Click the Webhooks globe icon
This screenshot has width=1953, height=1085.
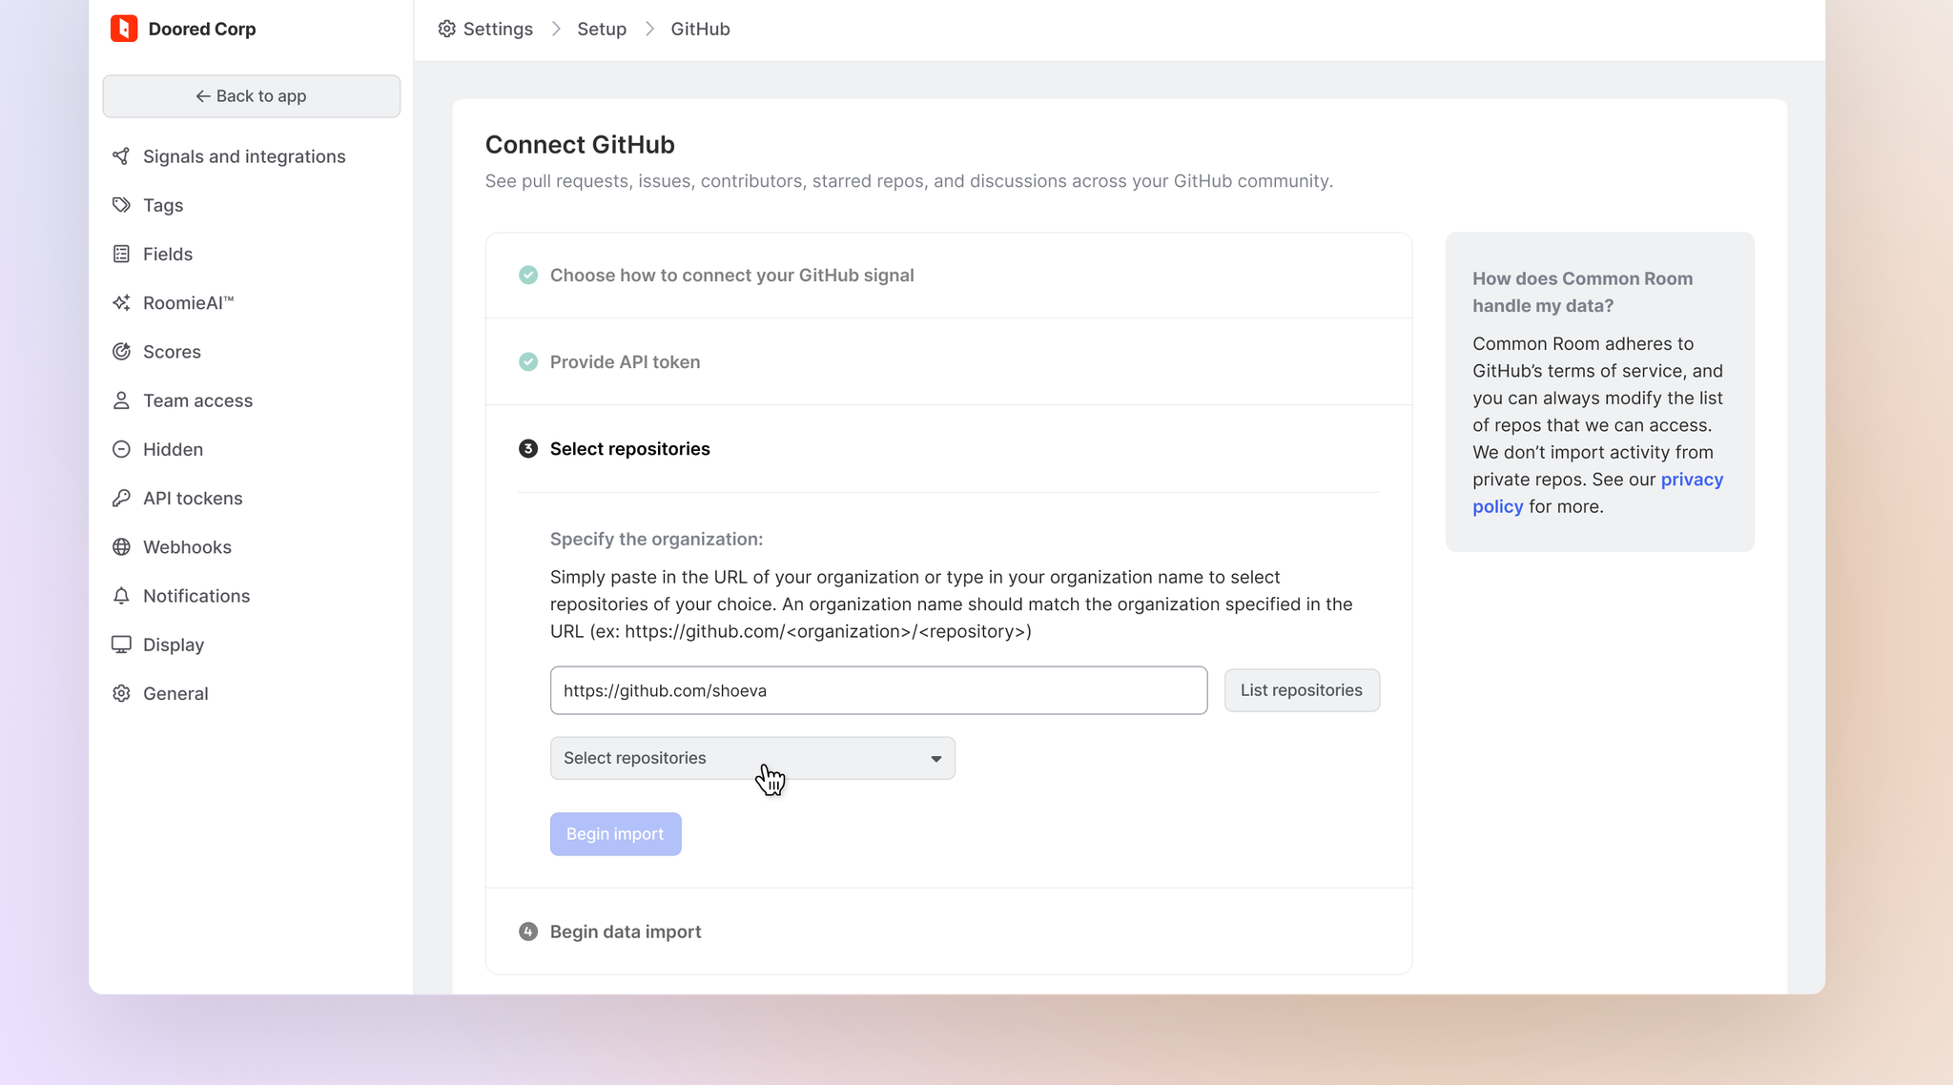121,547
